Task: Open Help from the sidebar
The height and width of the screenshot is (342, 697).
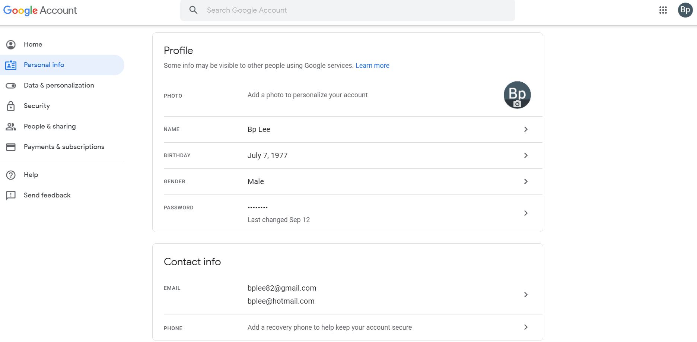Action: pos(62,175)
